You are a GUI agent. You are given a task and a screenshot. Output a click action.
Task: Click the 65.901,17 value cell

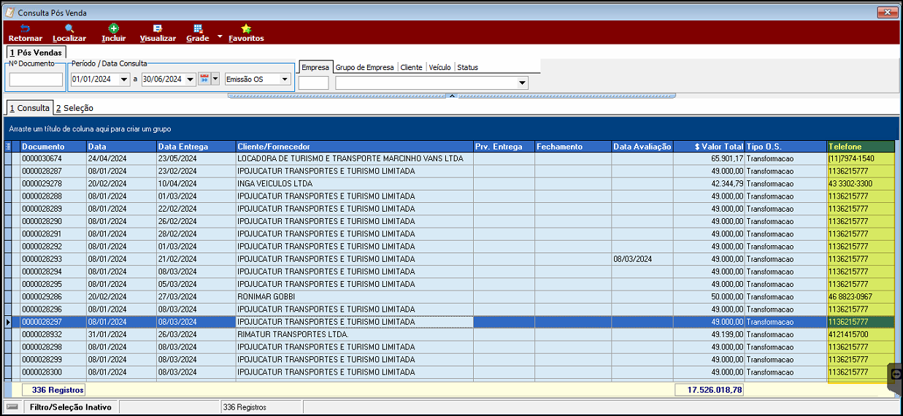(x=709, y=158)
